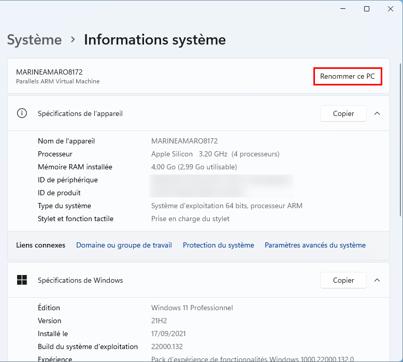
Task: Select the Windows 11 Professionnel edition value
Action: point(192,308)
